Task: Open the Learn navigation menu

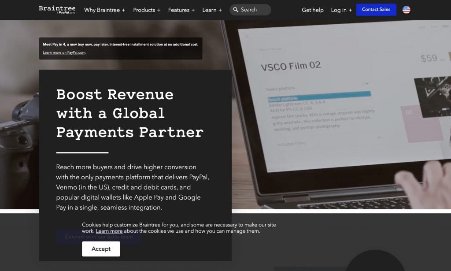Action: click(x=212, y=10)
